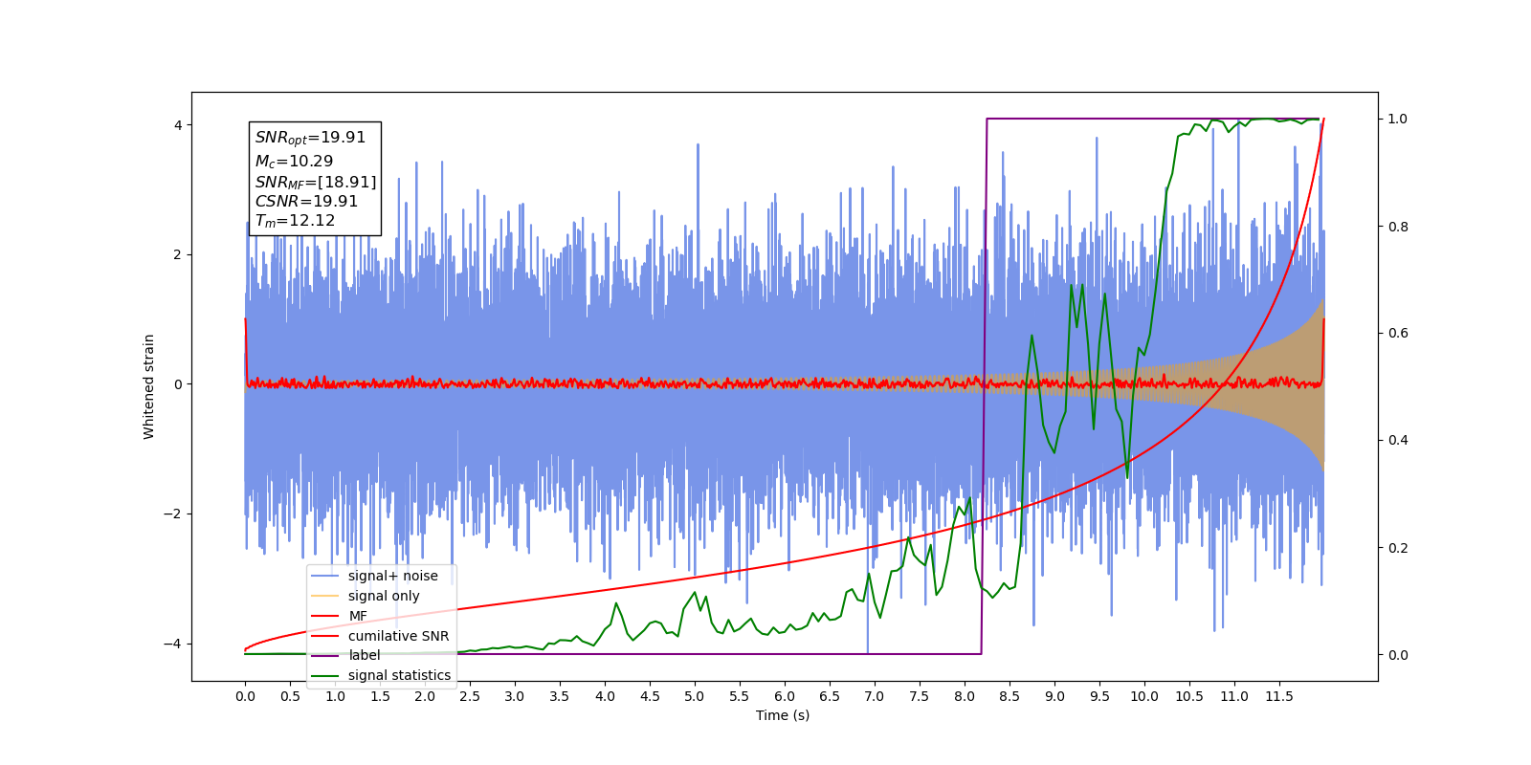Click the 'Time (s)' x-axis label

pos(783,715)
